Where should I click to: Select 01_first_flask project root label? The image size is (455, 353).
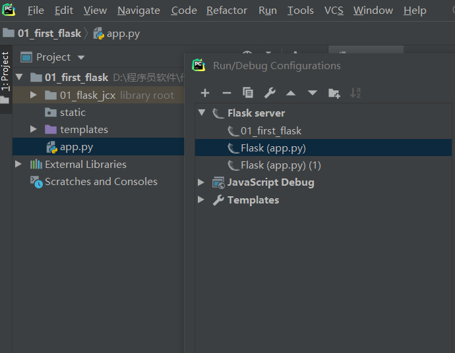coord(76,77)
